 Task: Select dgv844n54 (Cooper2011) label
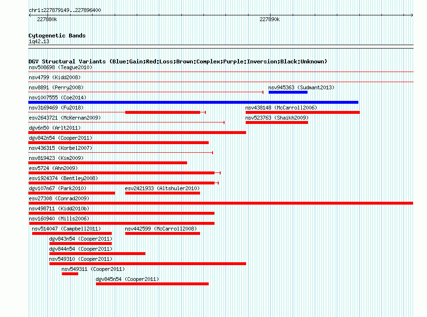tap(81, 249)
